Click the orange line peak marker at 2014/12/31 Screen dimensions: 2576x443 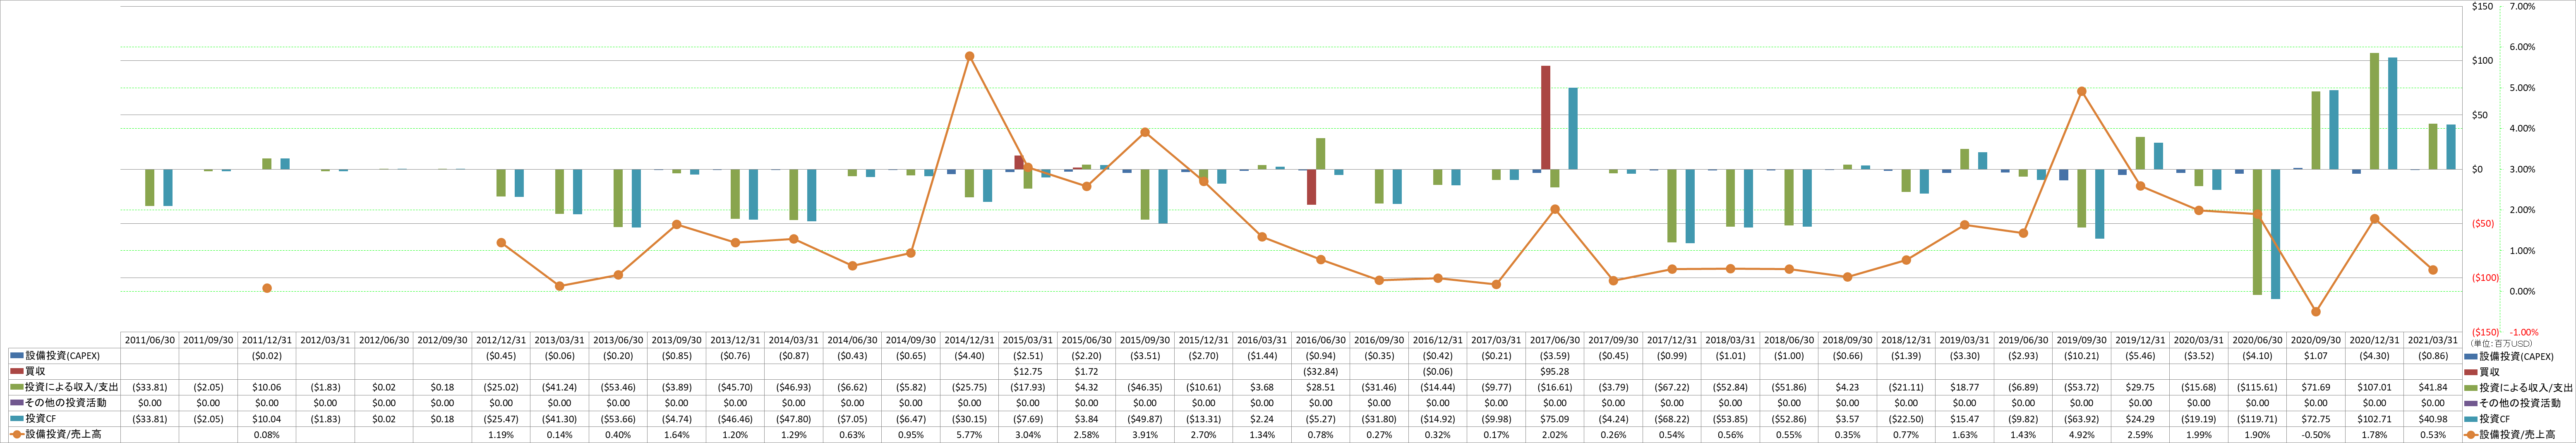[x=969, y=56]
